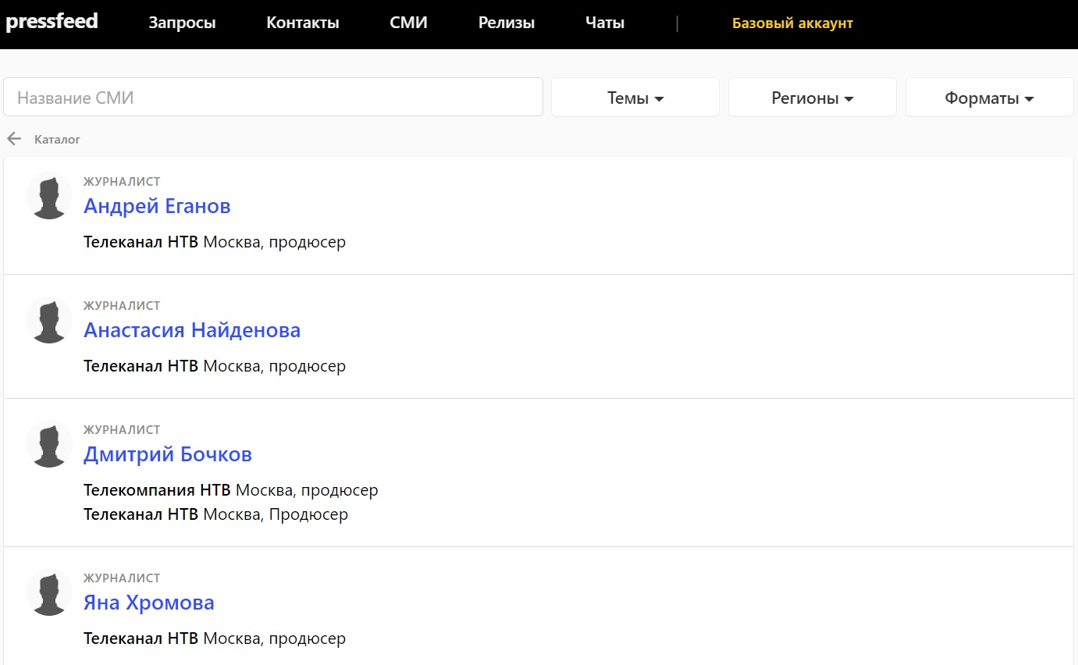Screen dimensions: 1078x665
Task: View Дмитрий Бочков's journalist profile
Action: (168, 454)
